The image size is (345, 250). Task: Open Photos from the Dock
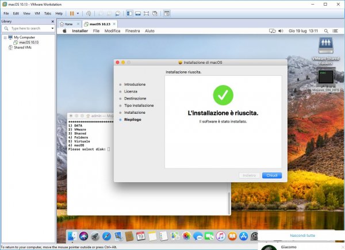(x=186, y=236)
